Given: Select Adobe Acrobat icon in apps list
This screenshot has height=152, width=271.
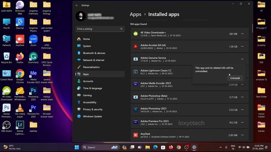Looking at the screenshot, I should [135, 46].
